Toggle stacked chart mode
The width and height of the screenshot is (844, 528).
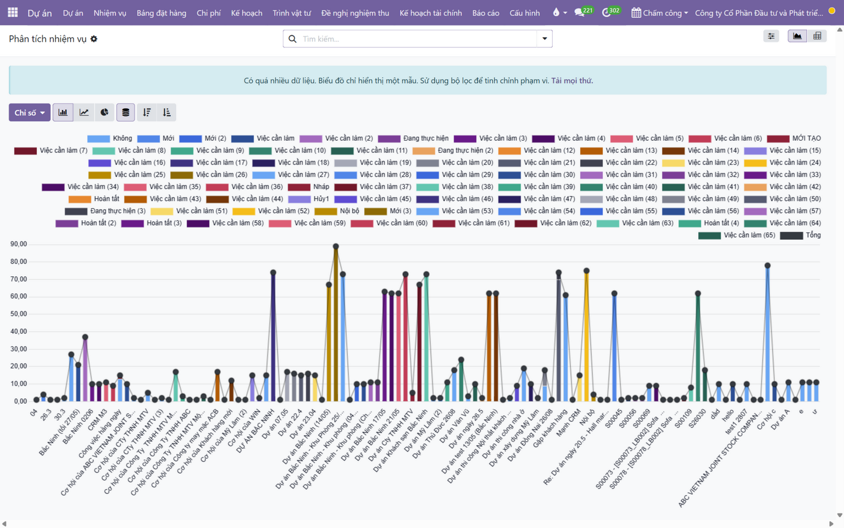point(125,112)
